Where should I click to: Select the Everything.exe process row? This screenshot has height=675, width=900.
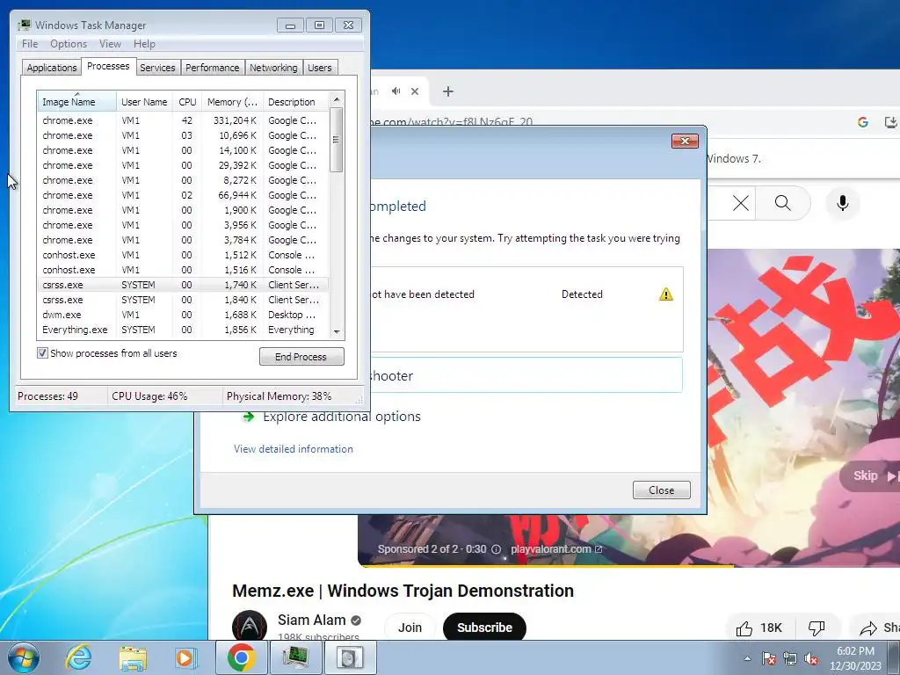(x=183, y=330)
